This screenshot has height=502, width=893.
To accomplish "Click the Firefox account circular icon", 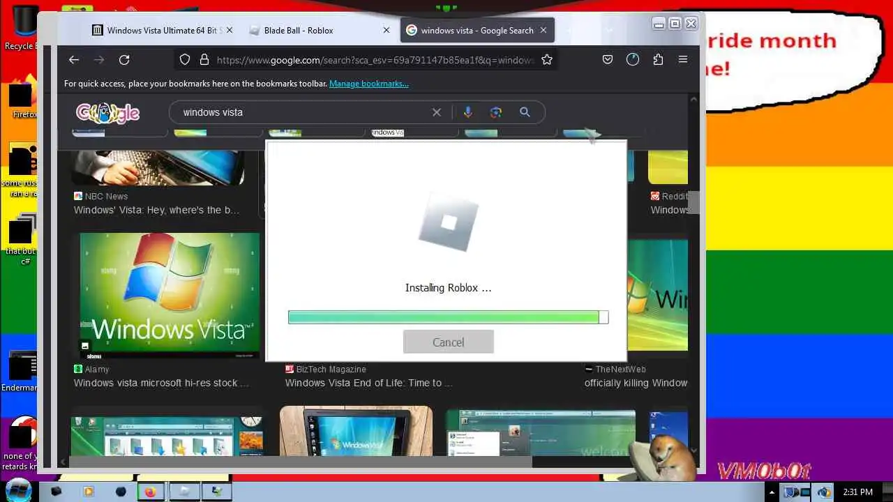I will 633,60.
